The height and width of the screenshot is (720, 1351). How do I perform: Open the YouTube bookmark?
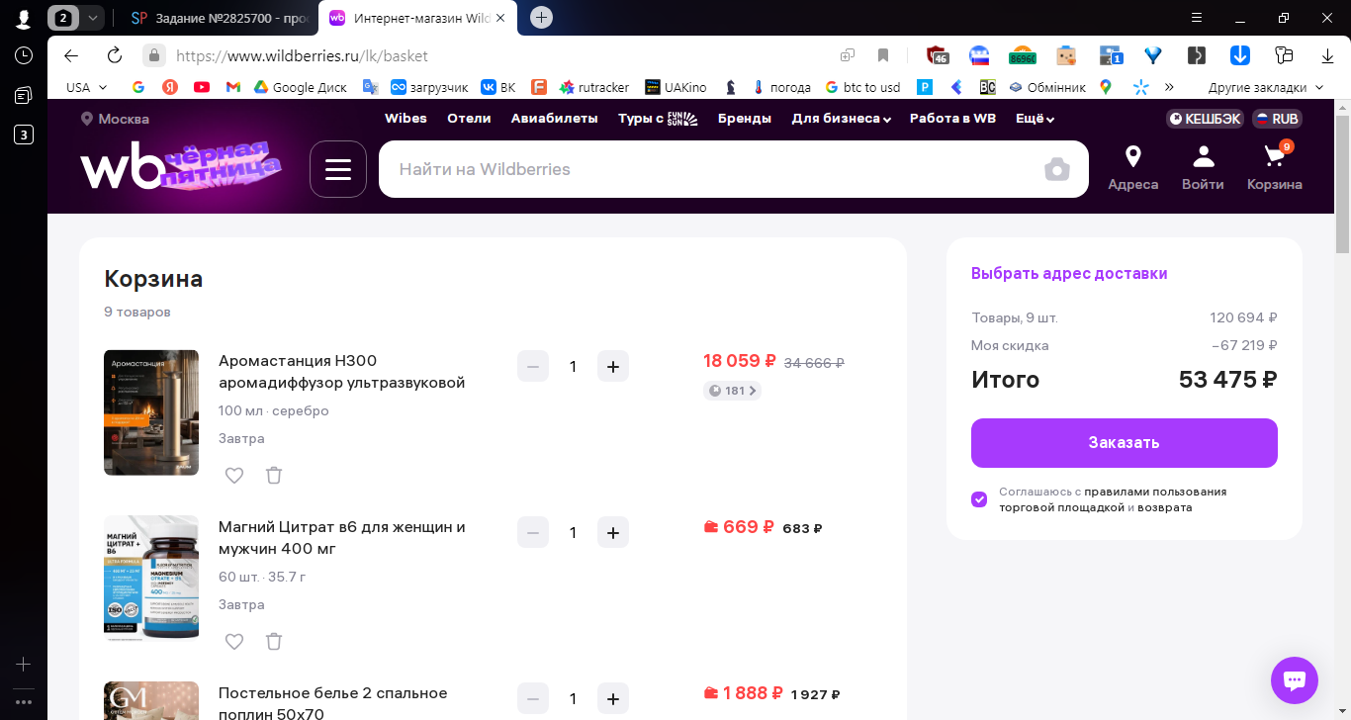202,87
